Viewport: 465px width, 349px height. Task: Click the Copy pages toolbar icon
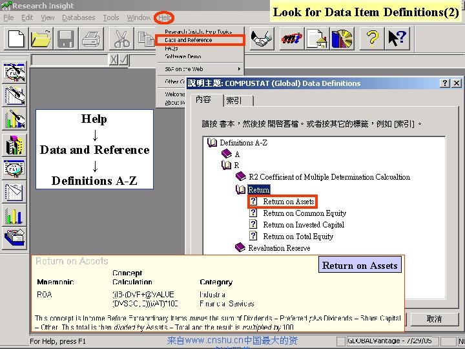(145, 39)
